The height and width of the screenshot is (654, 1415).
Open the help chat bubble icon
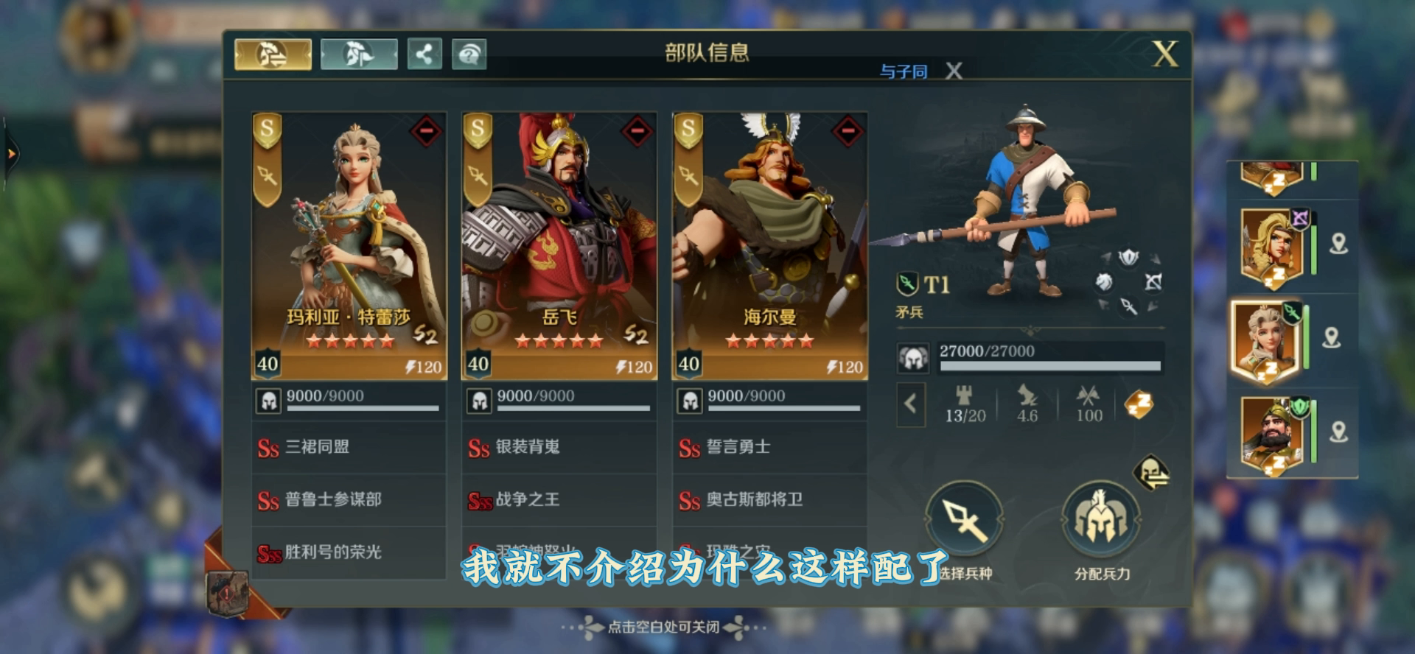tap(469, 54)
